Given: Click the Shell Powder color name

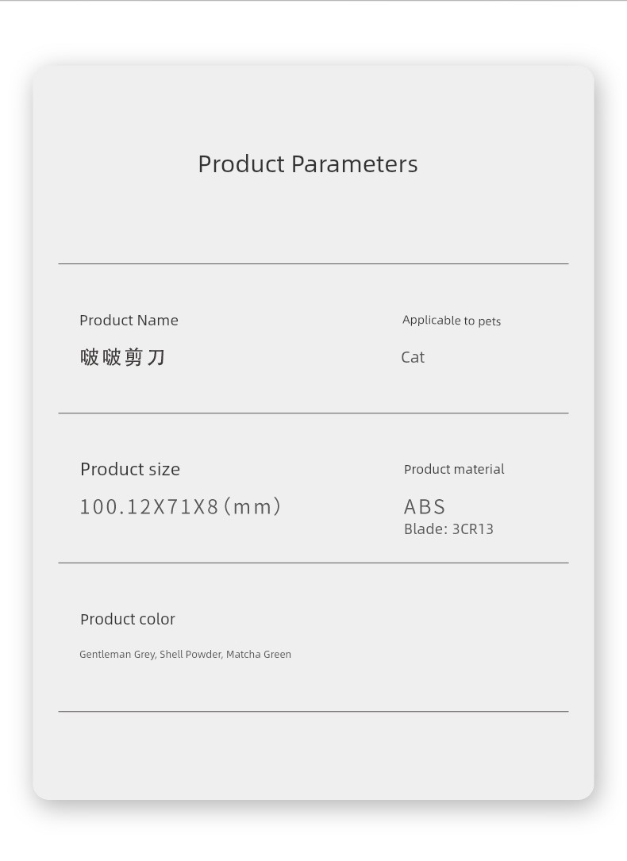Looking at the screenshot, I should click(x=190, y=655).
